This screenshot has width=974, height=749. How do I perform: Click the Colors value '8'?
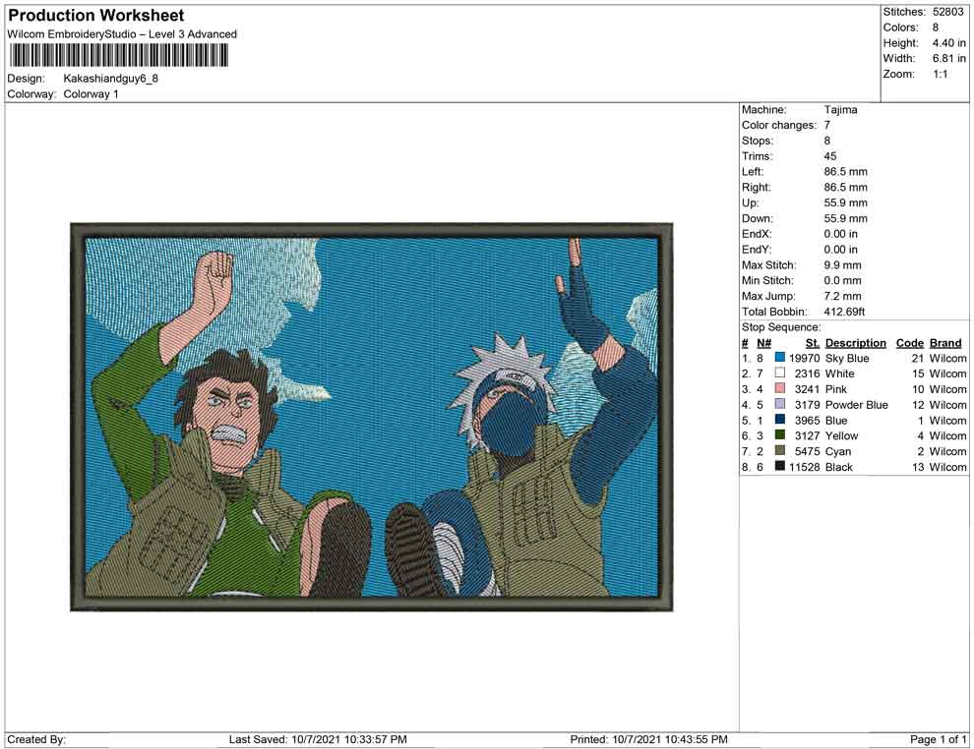tap(936, 28)
